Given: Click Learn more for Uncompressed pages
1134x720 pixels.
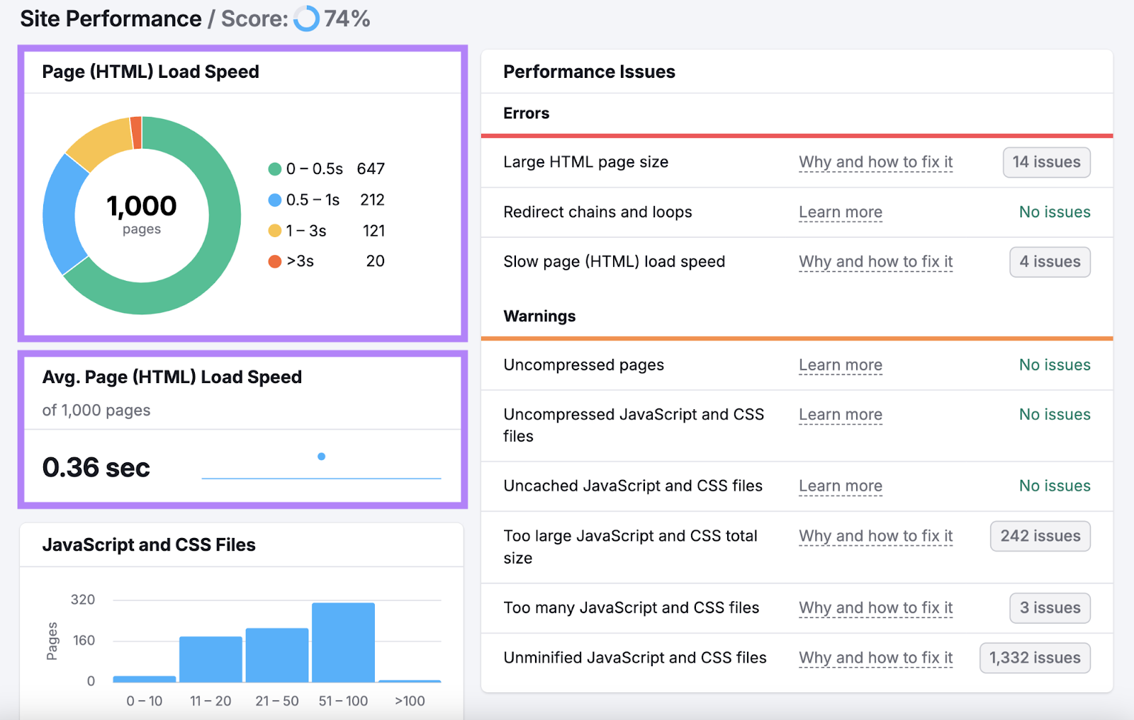Looking at the screenshot, I should pos(841,365).
